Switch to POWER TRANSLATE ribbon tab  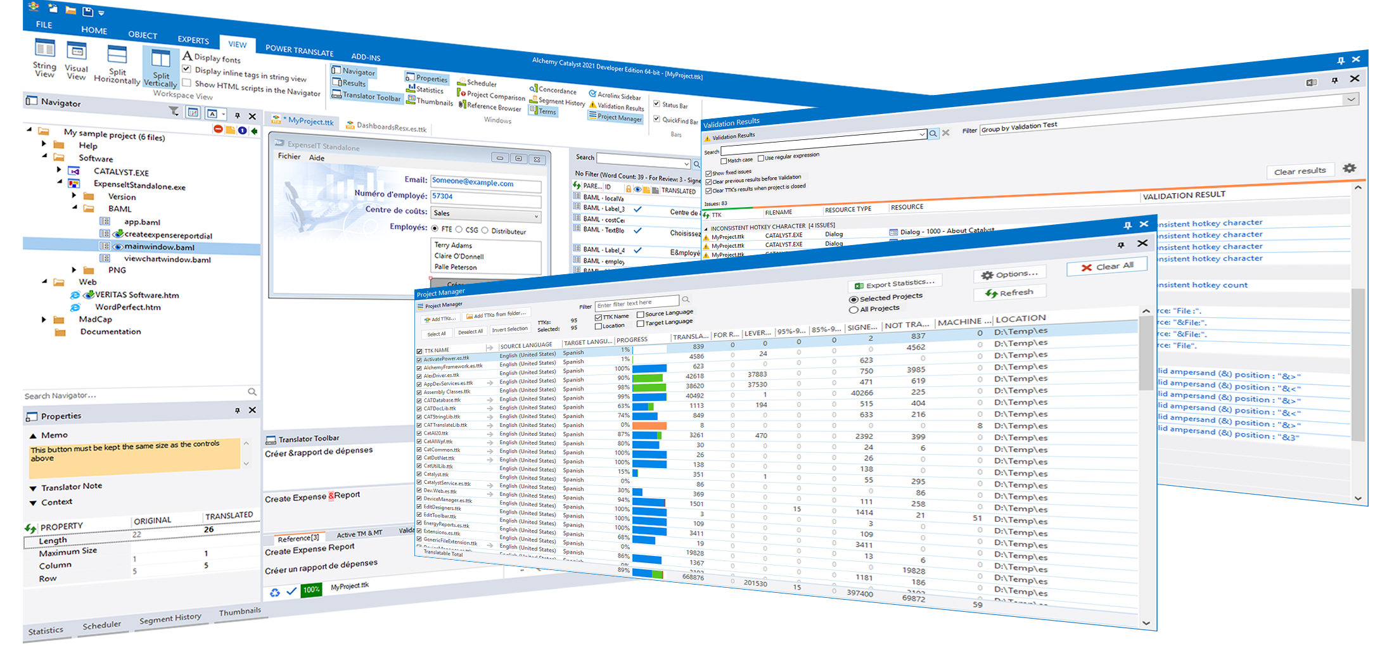tap(299, 50)
